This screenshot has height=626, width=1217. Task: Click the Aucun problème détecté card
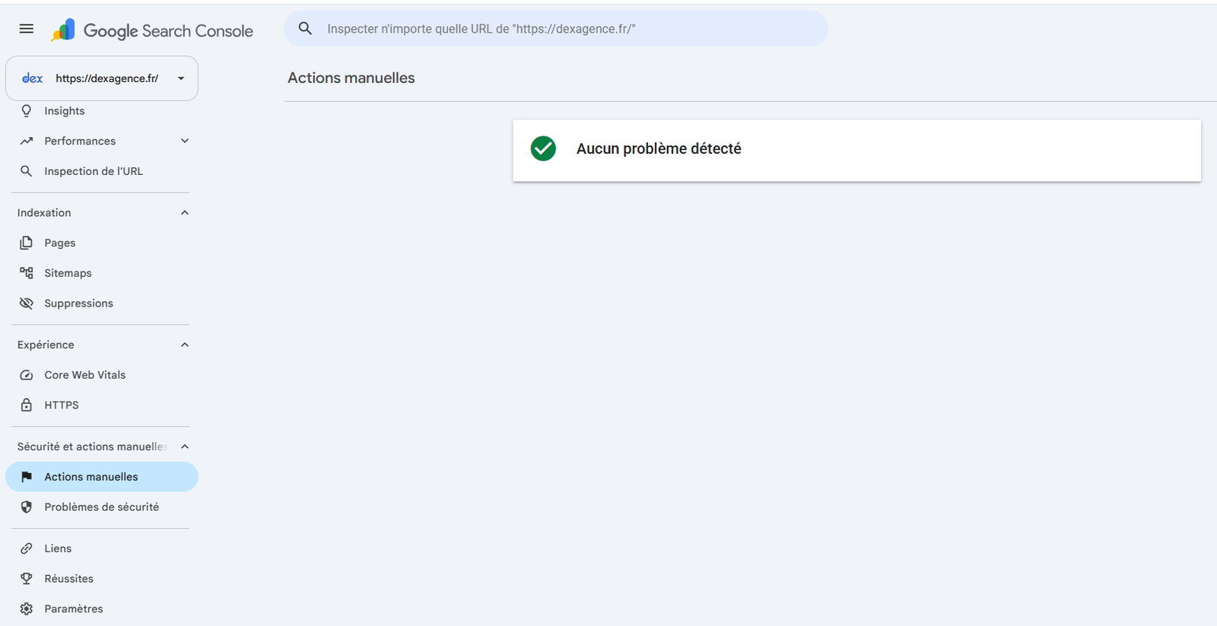(856, 150)
